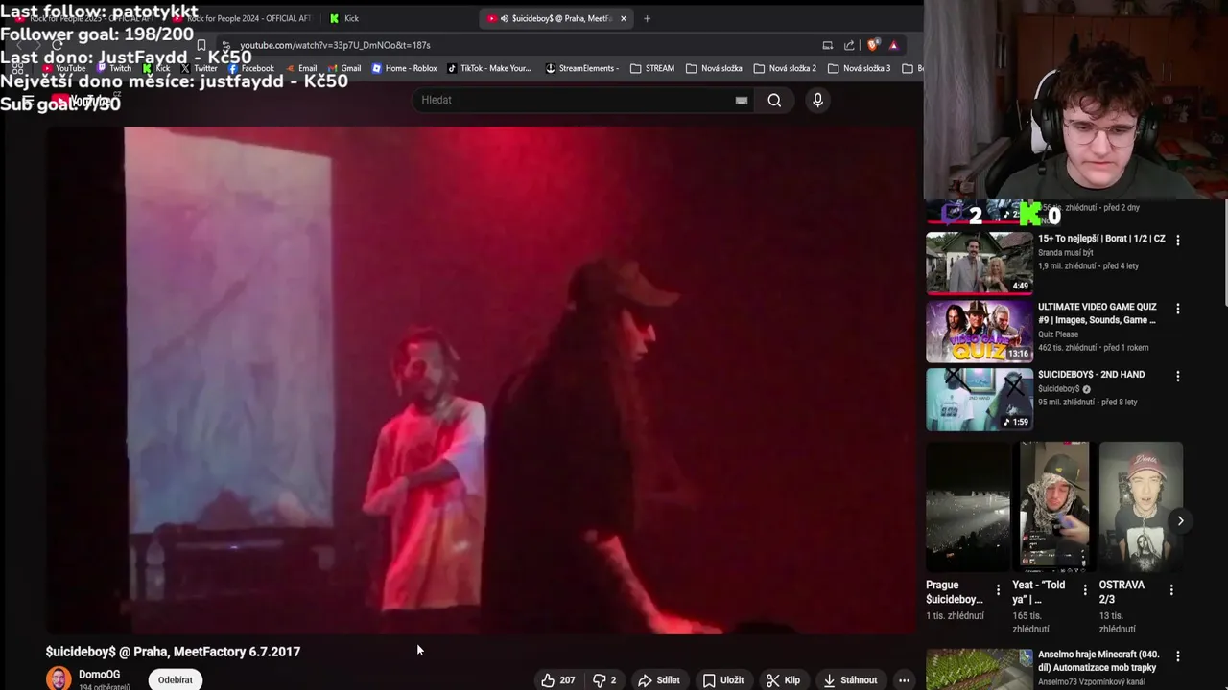Download video via Stáhnout button
1228x690 pixels.
(850, 680)
